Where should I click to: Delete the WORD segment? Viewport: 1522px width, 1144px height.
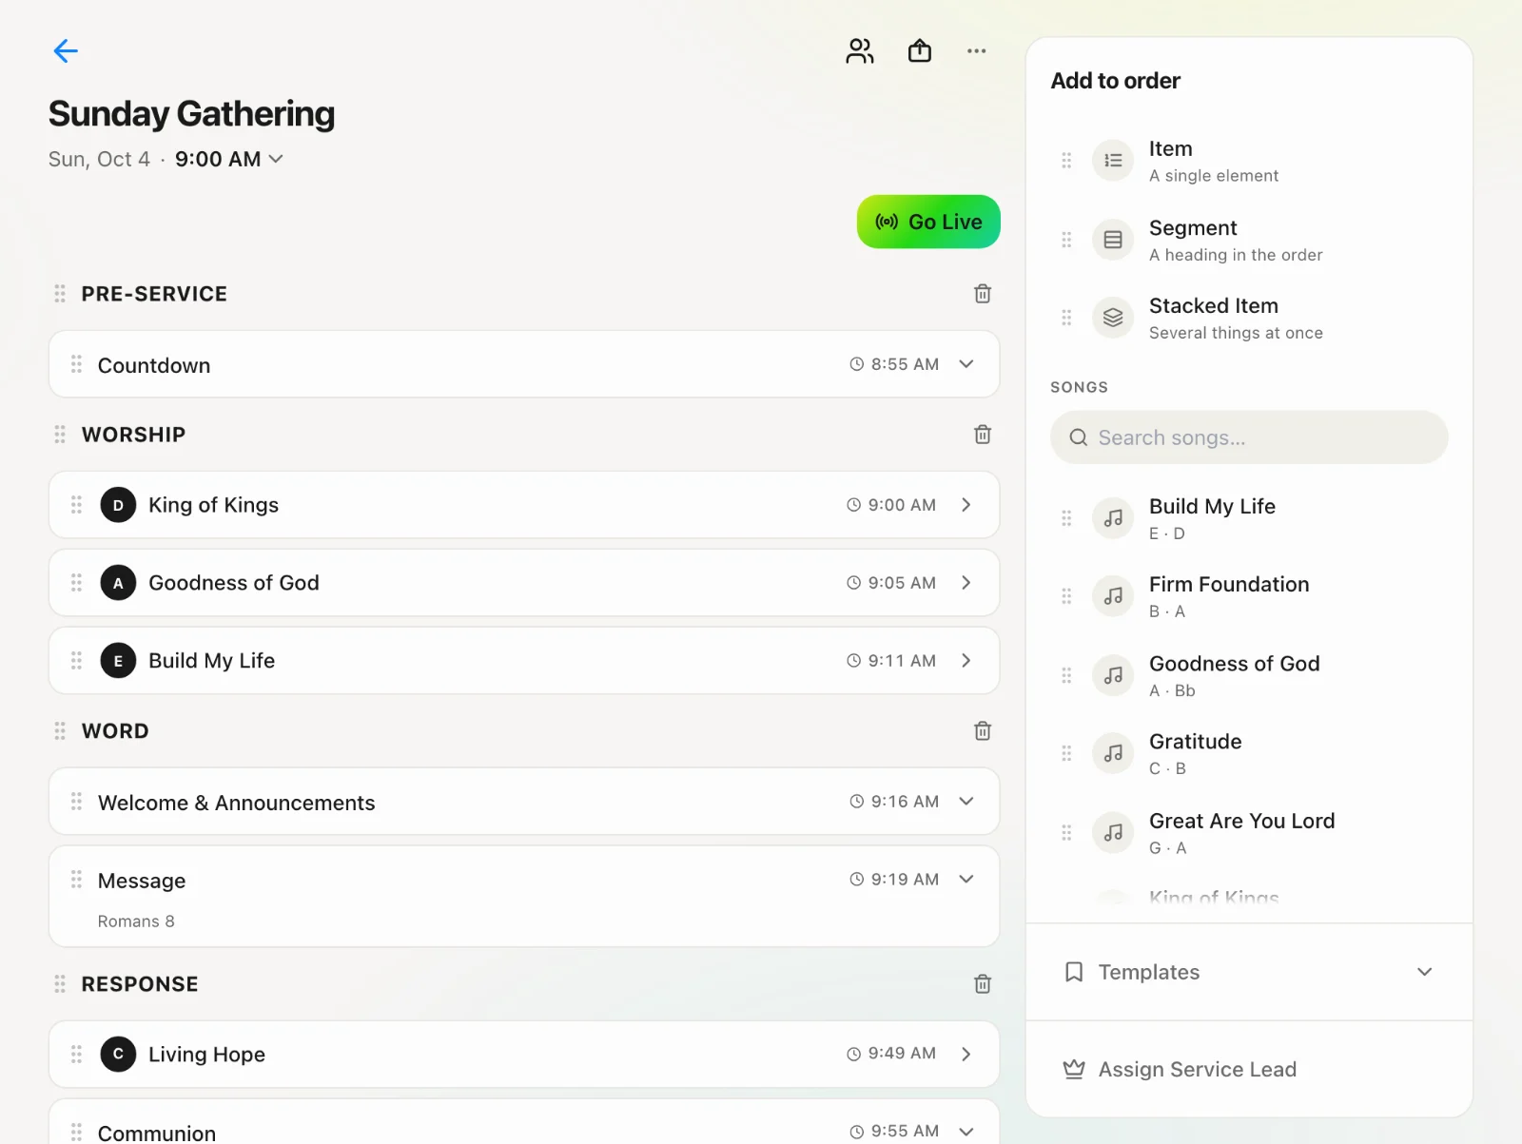(983, 731)
